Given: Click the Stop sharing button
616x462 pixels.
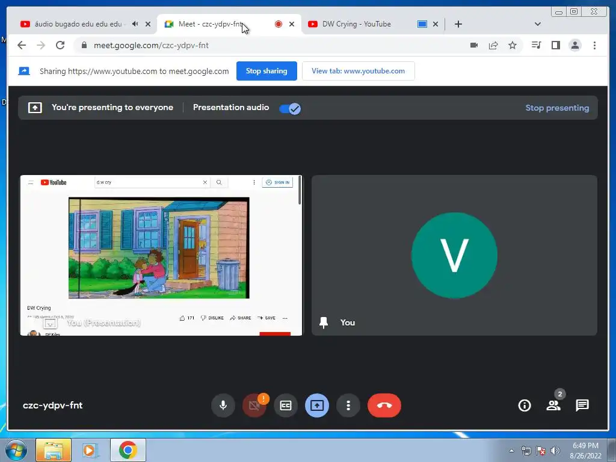Looking at the screenshot, I should 266,71.
